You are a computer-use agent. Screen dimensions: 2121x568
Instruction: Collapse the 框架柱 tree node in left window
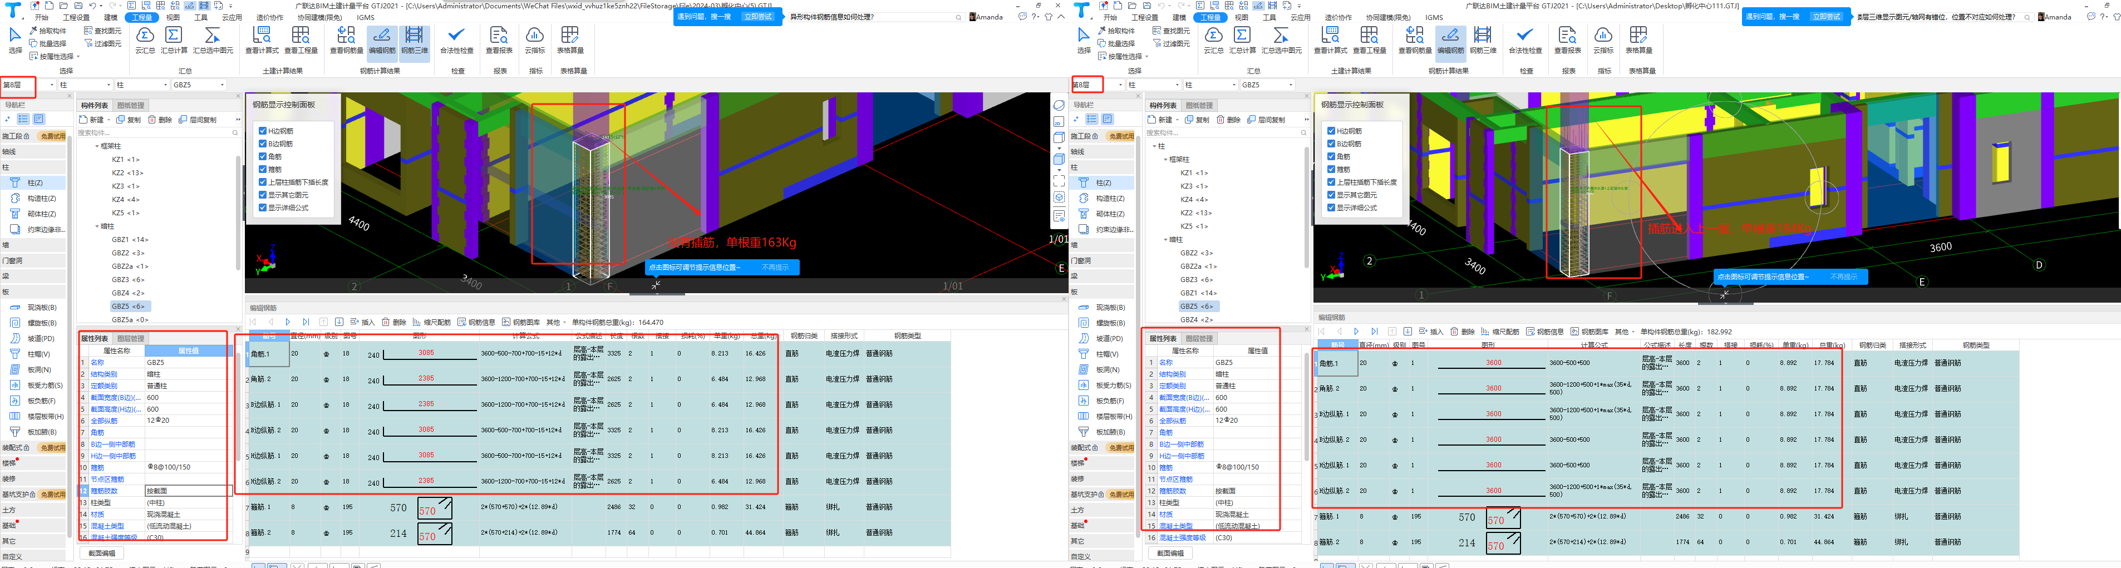click(97, 146)
